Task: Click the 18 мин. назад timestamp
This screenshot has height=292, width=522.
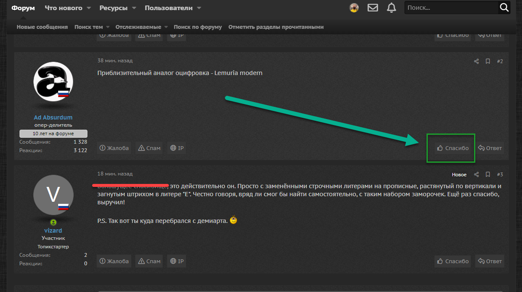Action: (x=115, y=174)
